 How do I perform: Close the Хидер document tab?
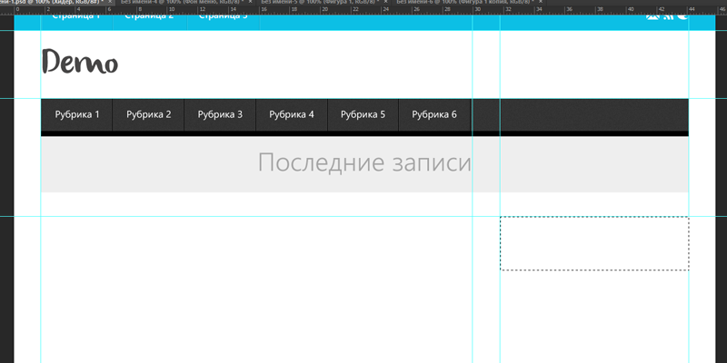[111, 3]
